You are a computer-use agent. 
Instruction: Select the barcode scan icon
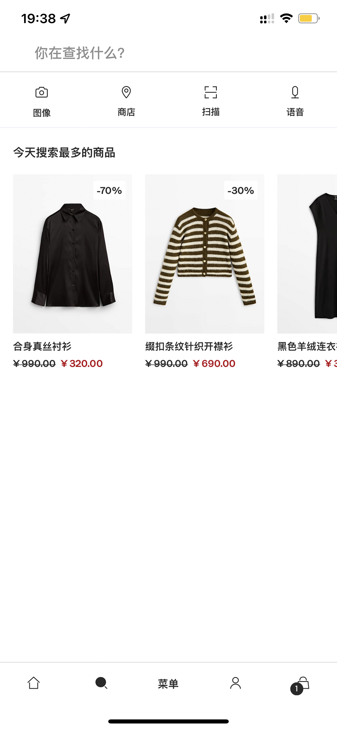pyautogui.click(x=211, y=92)
